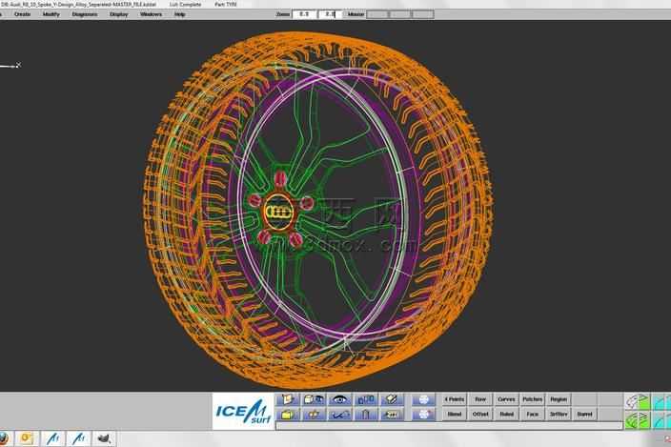Screen dimensions: 671x447
Task: Open the GIMP taskbar icon
Action: pyautogui.click(x=104, y=438)
